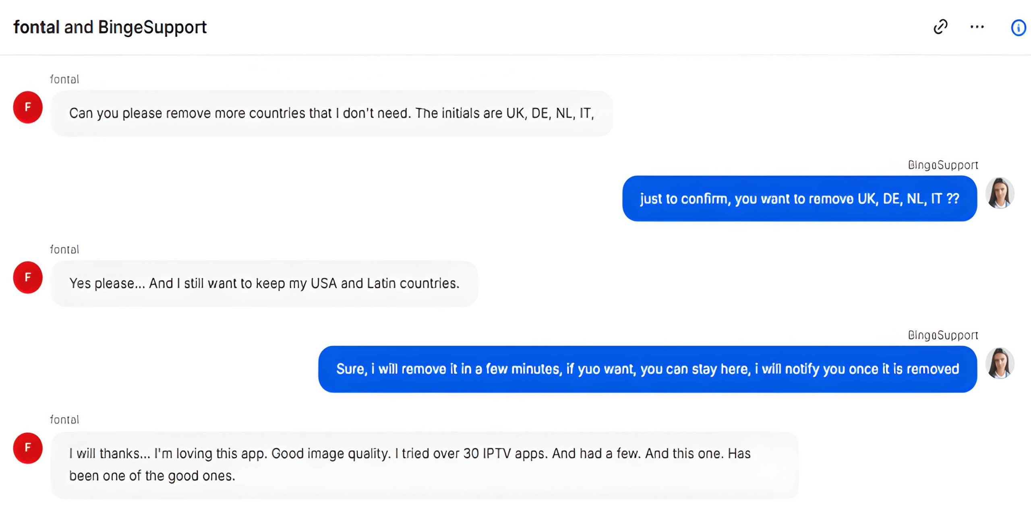Viewport: 1031px width, 515px height.
Task: Click the copy link icon in header
Action: [x=940, y=27]
